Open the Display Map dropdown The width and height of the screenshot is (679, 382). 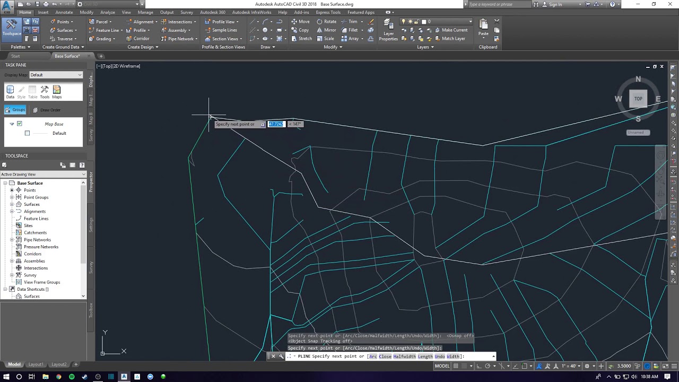point(56,75)
